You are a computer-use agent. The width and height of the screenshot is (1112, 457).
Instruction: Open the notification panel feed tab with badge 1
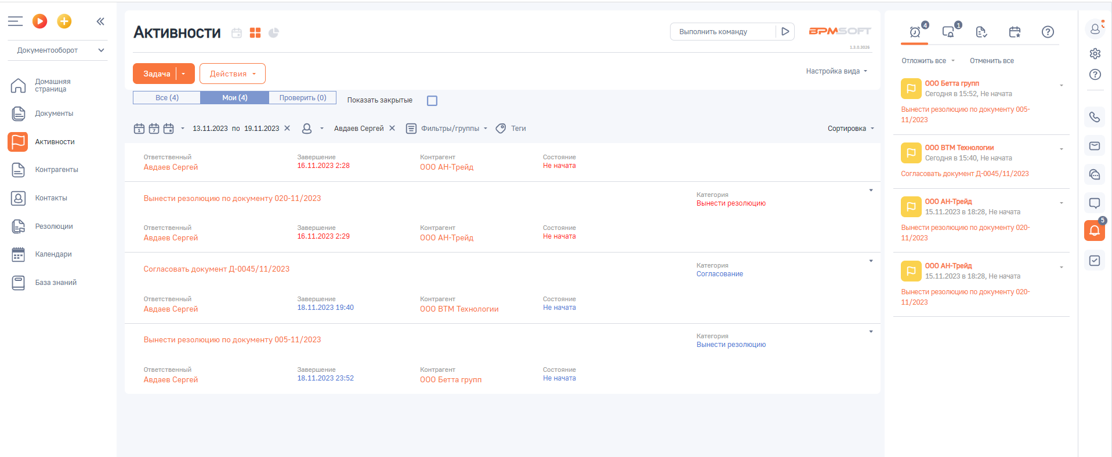pos(949,32)
